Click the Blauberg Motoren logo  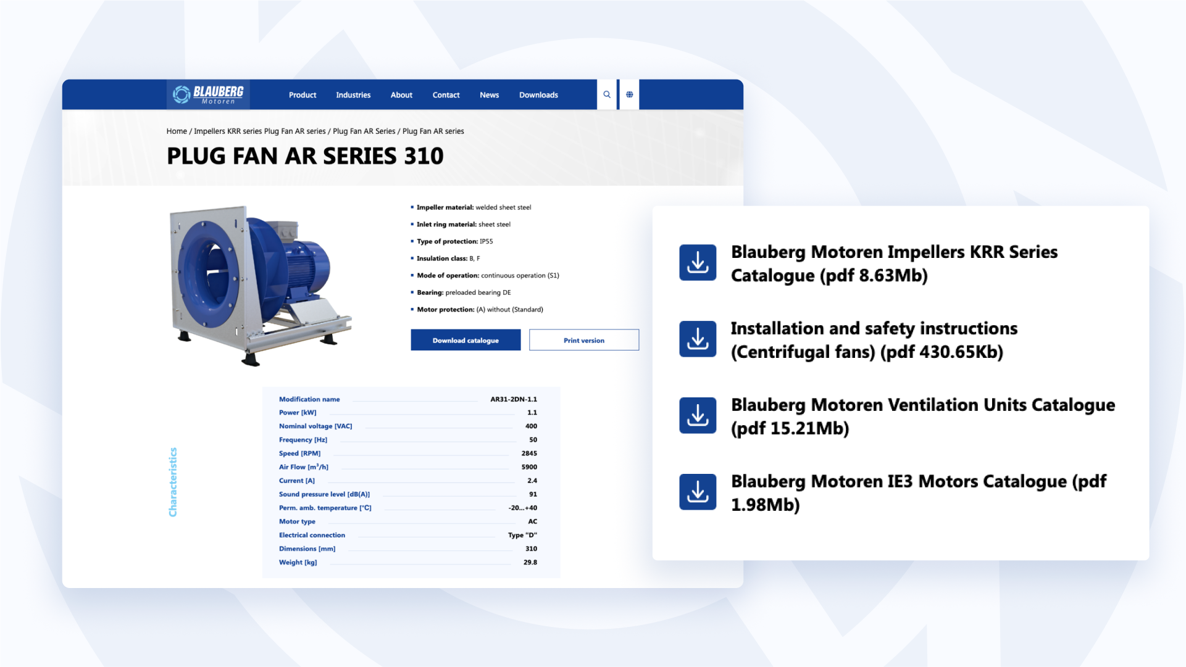click(208, 94)
